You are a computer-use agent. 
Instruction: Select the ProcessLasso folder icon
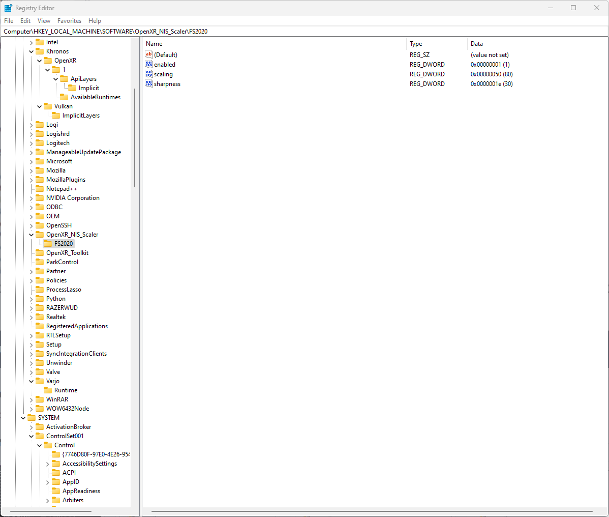point(40,289)
